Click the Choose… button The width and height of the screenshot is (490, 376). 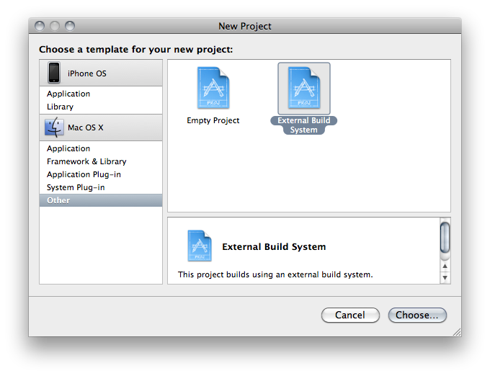pyautogui.click(x=417, y=315)
